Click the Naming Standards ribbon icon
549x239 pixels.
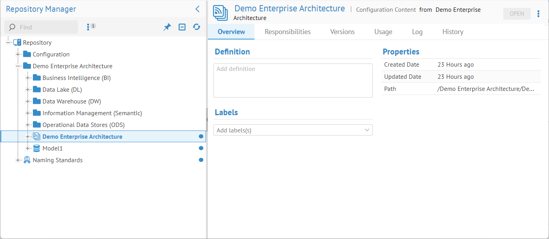(x=27, y=160)
